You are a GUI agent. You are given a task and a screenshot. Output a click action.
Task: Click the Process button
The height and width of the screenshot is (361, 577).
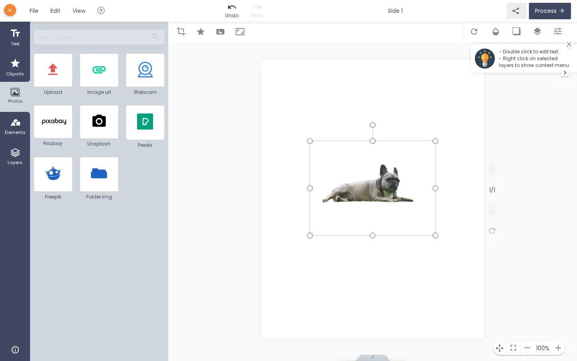coord(550,11)
